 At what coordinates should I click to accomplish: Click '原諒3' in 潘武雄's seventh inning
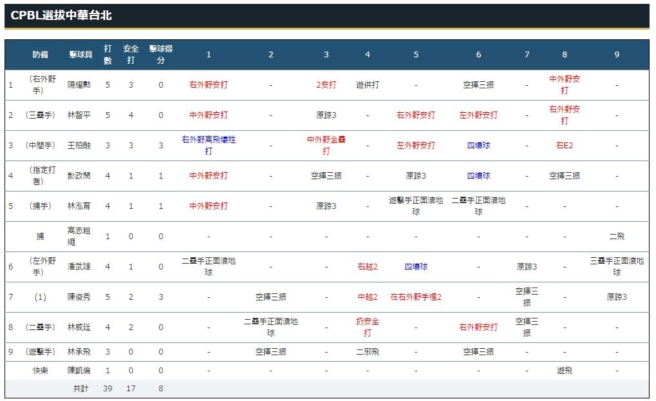(527, 266)
